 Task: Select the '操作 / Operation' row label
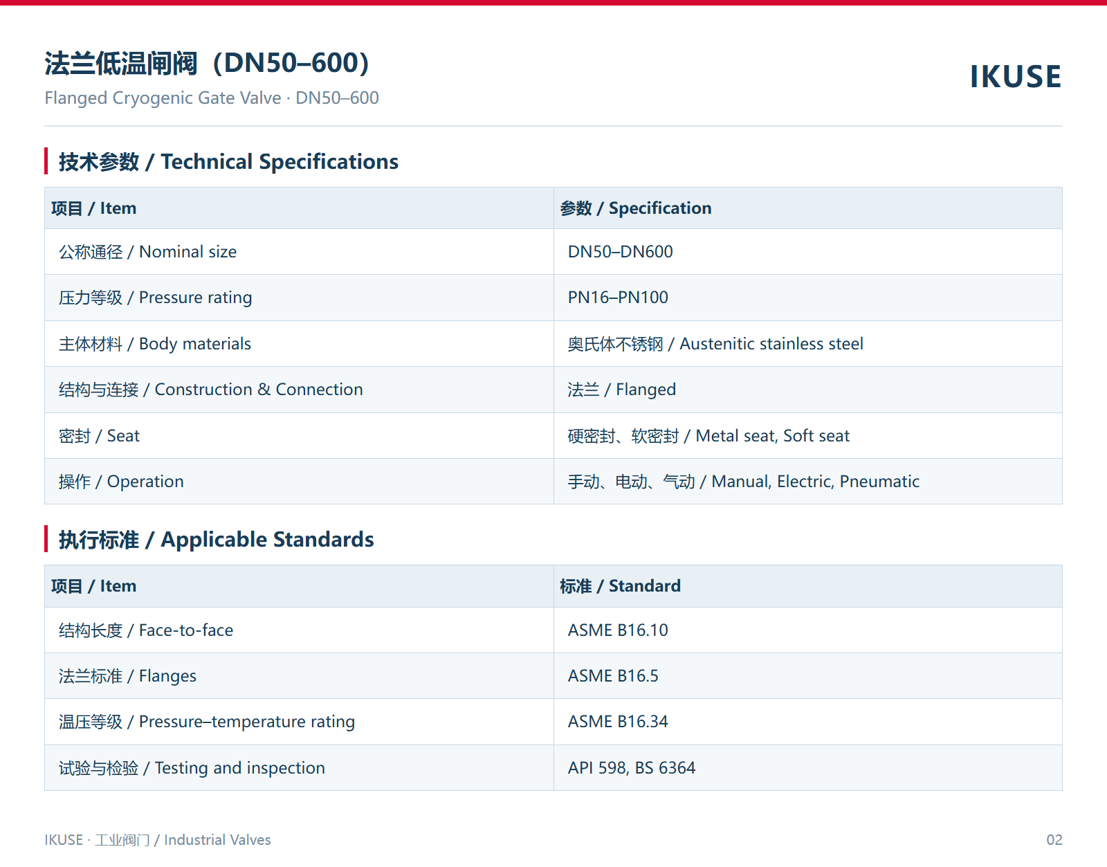[121, 482]
